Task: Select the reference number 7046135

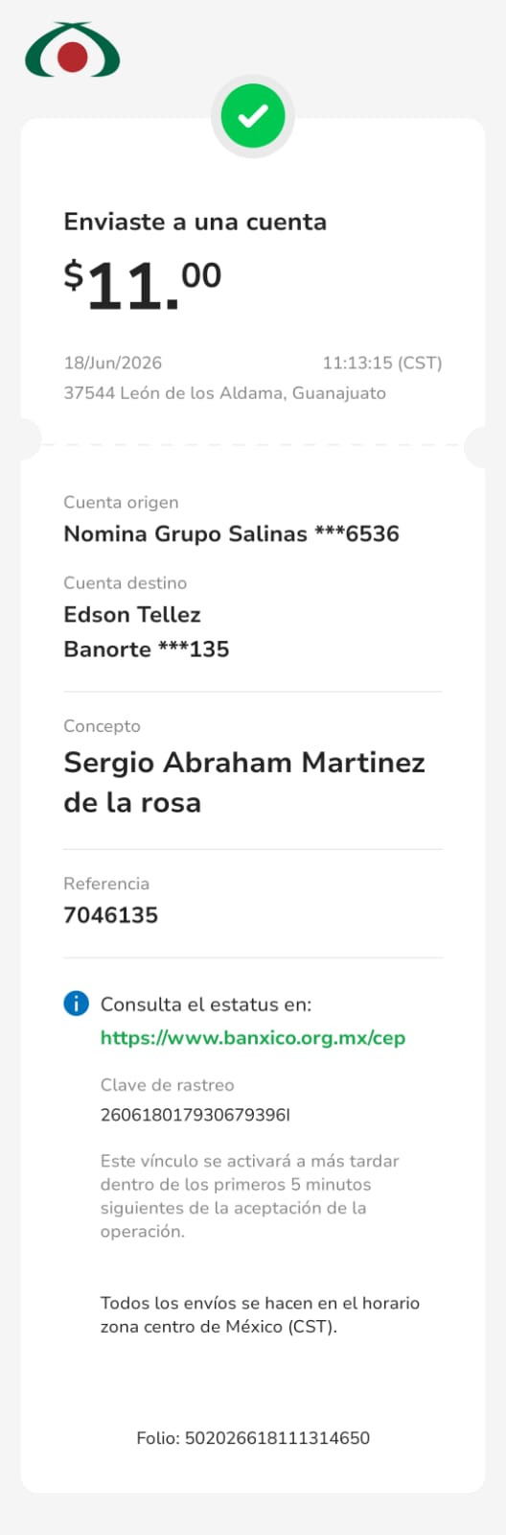Action: pos(111,915)
